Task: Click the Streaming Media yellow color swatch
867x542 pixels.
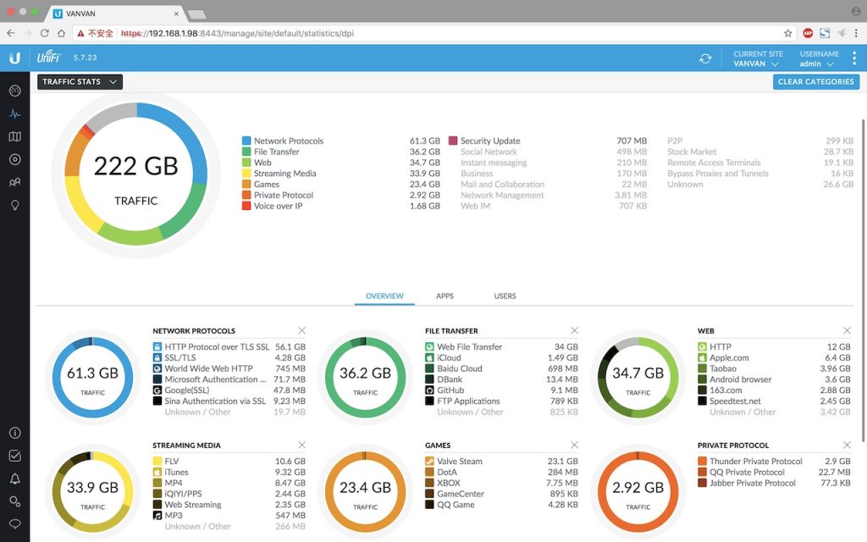Action: click(246, 173)
